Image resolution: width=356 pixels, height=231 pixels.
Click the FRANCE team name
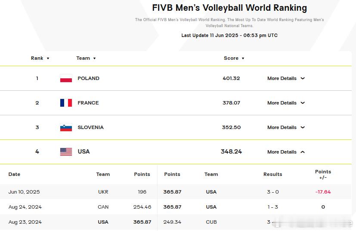88,103
